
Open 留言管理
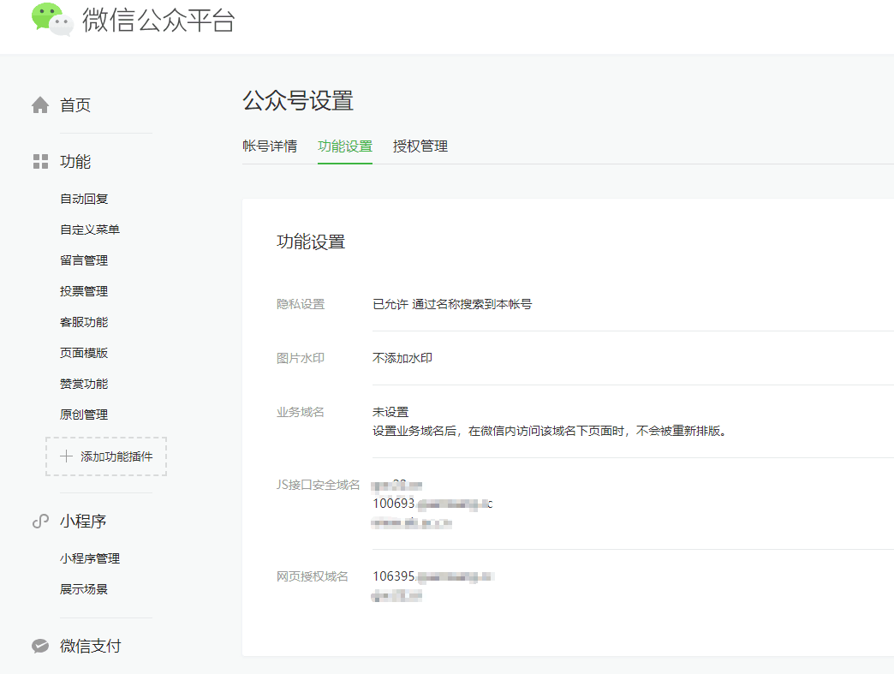[83, 259]
